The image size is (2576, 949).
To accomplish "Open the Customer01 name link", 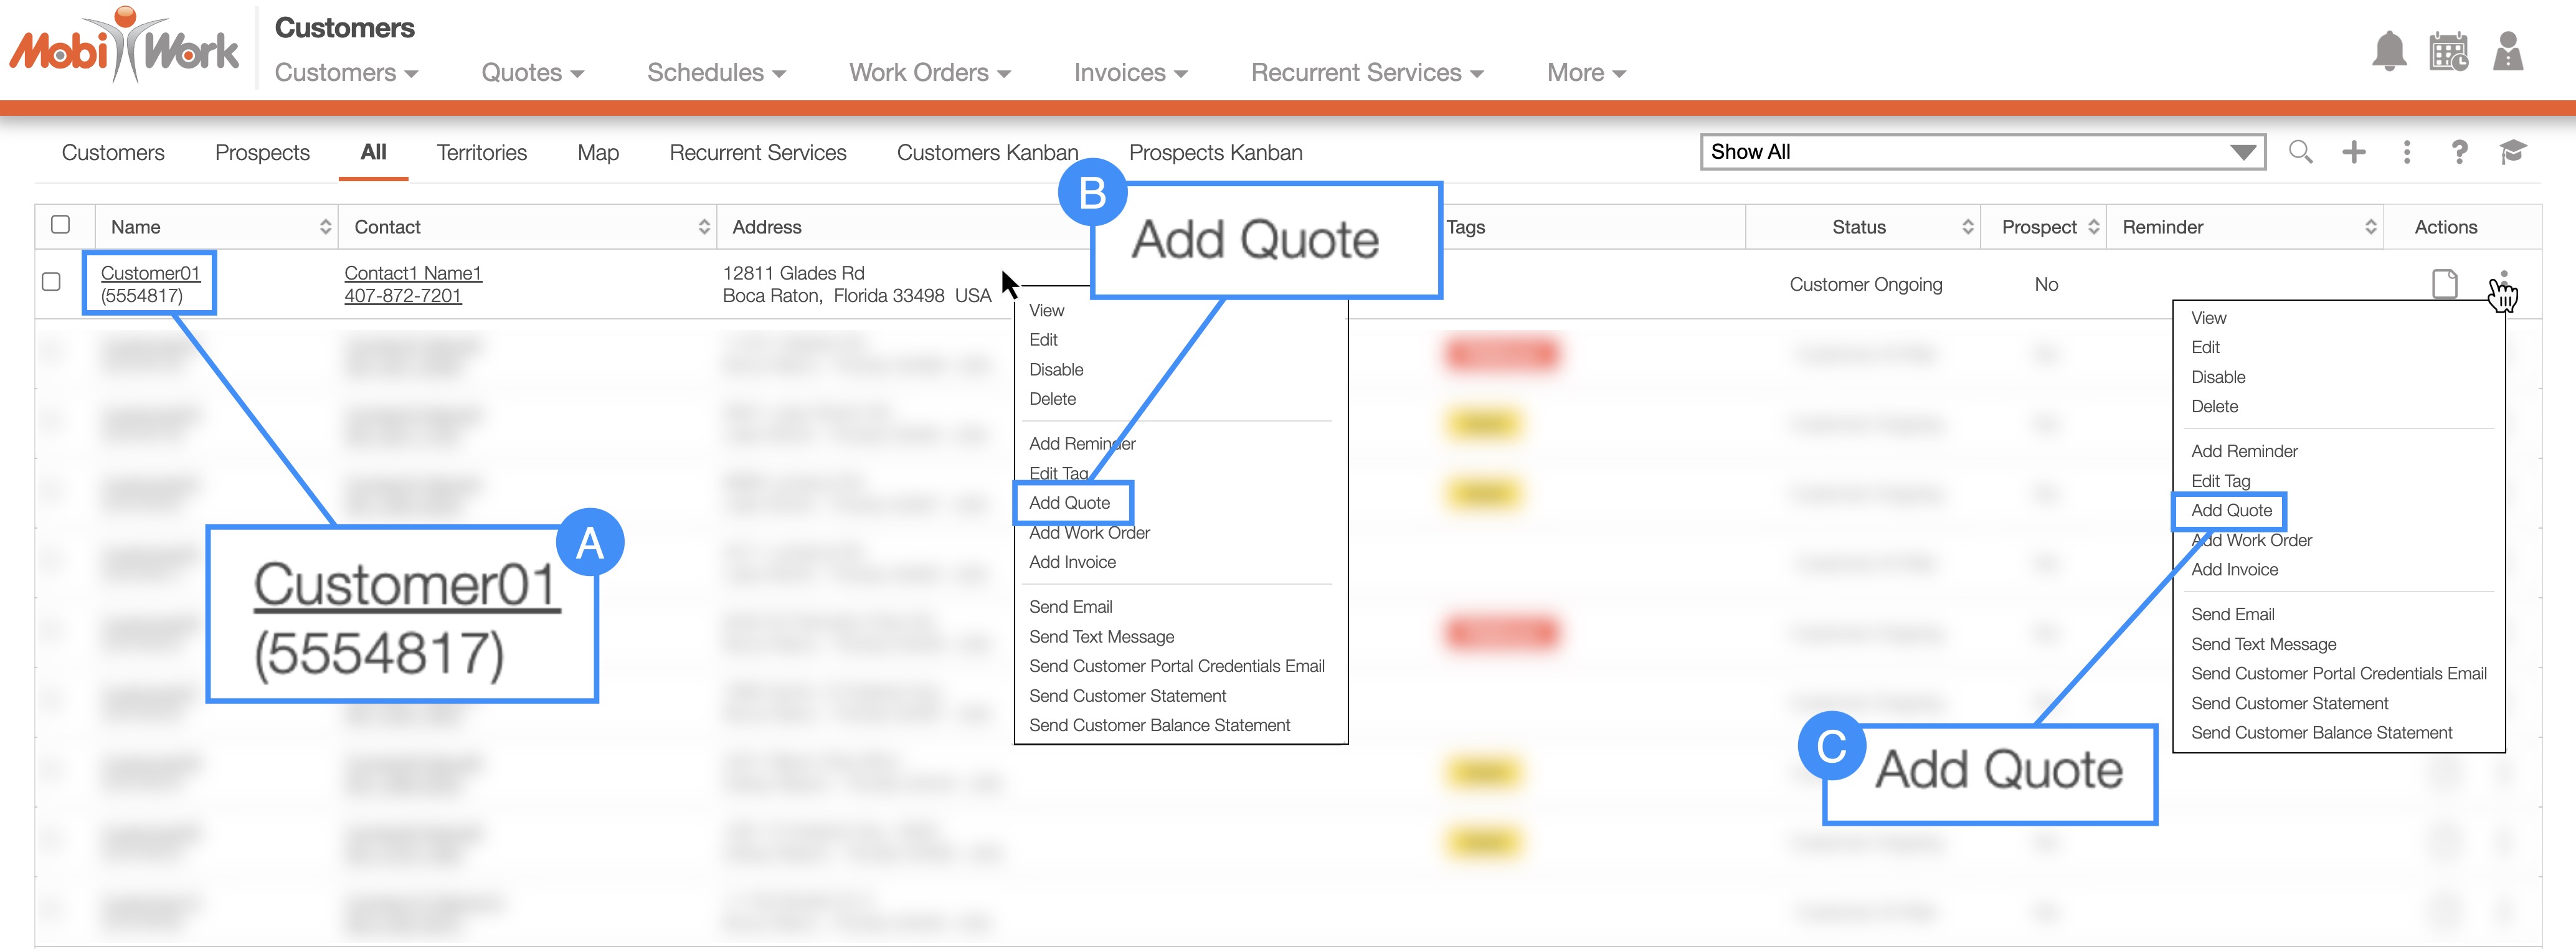I will click(x=150, y=273).
